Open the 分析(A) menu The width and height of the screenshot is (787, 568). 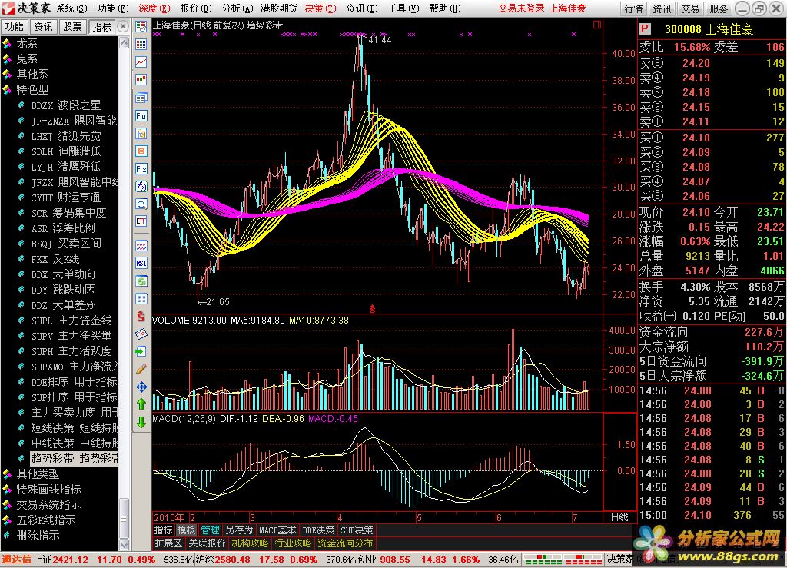click(237, 8)
